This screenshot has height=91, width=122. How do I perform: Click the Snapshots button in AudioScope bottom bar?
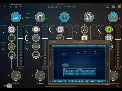(x=92, y=81)
